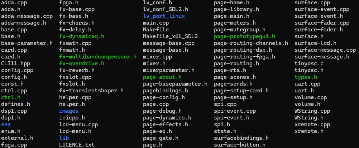Click the blue images directory entry

click(69, 111)
